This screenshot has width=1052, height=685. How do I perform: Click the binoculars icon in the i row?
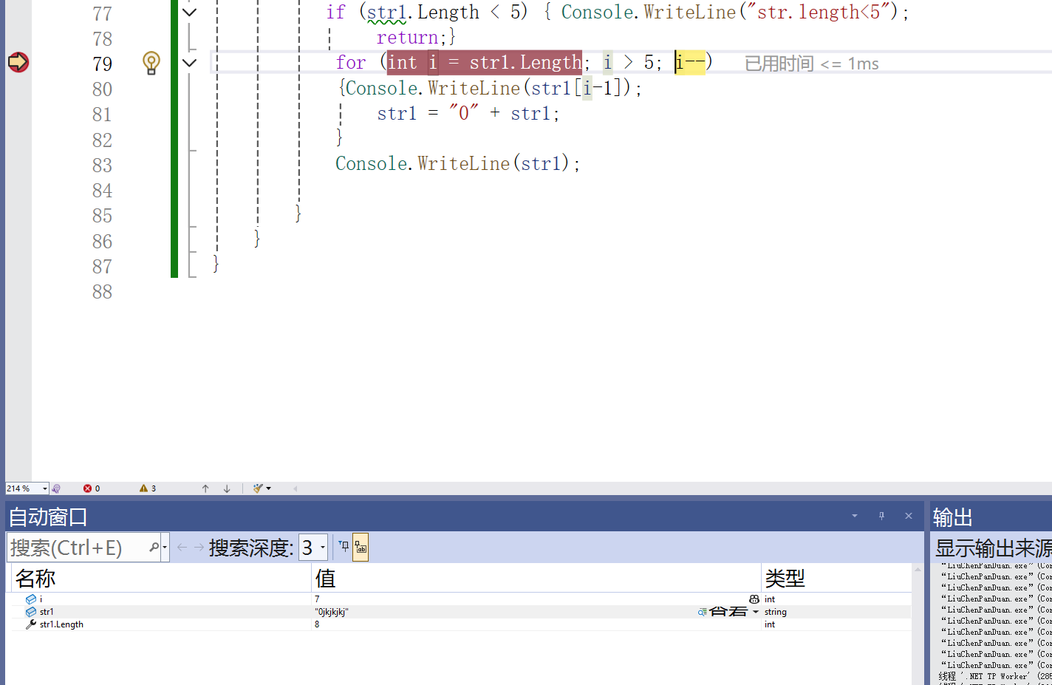tap(754, 599)
